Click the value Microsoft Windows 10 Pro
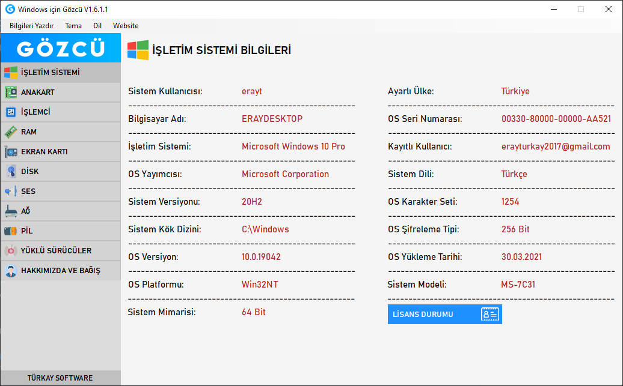623x386 pixels. click(x=293, y=146)
